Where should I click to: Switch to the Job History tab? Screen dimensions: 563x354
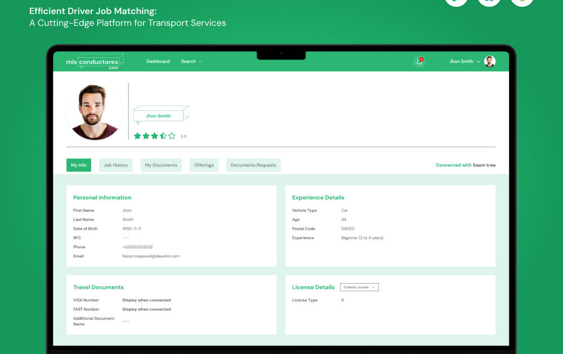115,165
